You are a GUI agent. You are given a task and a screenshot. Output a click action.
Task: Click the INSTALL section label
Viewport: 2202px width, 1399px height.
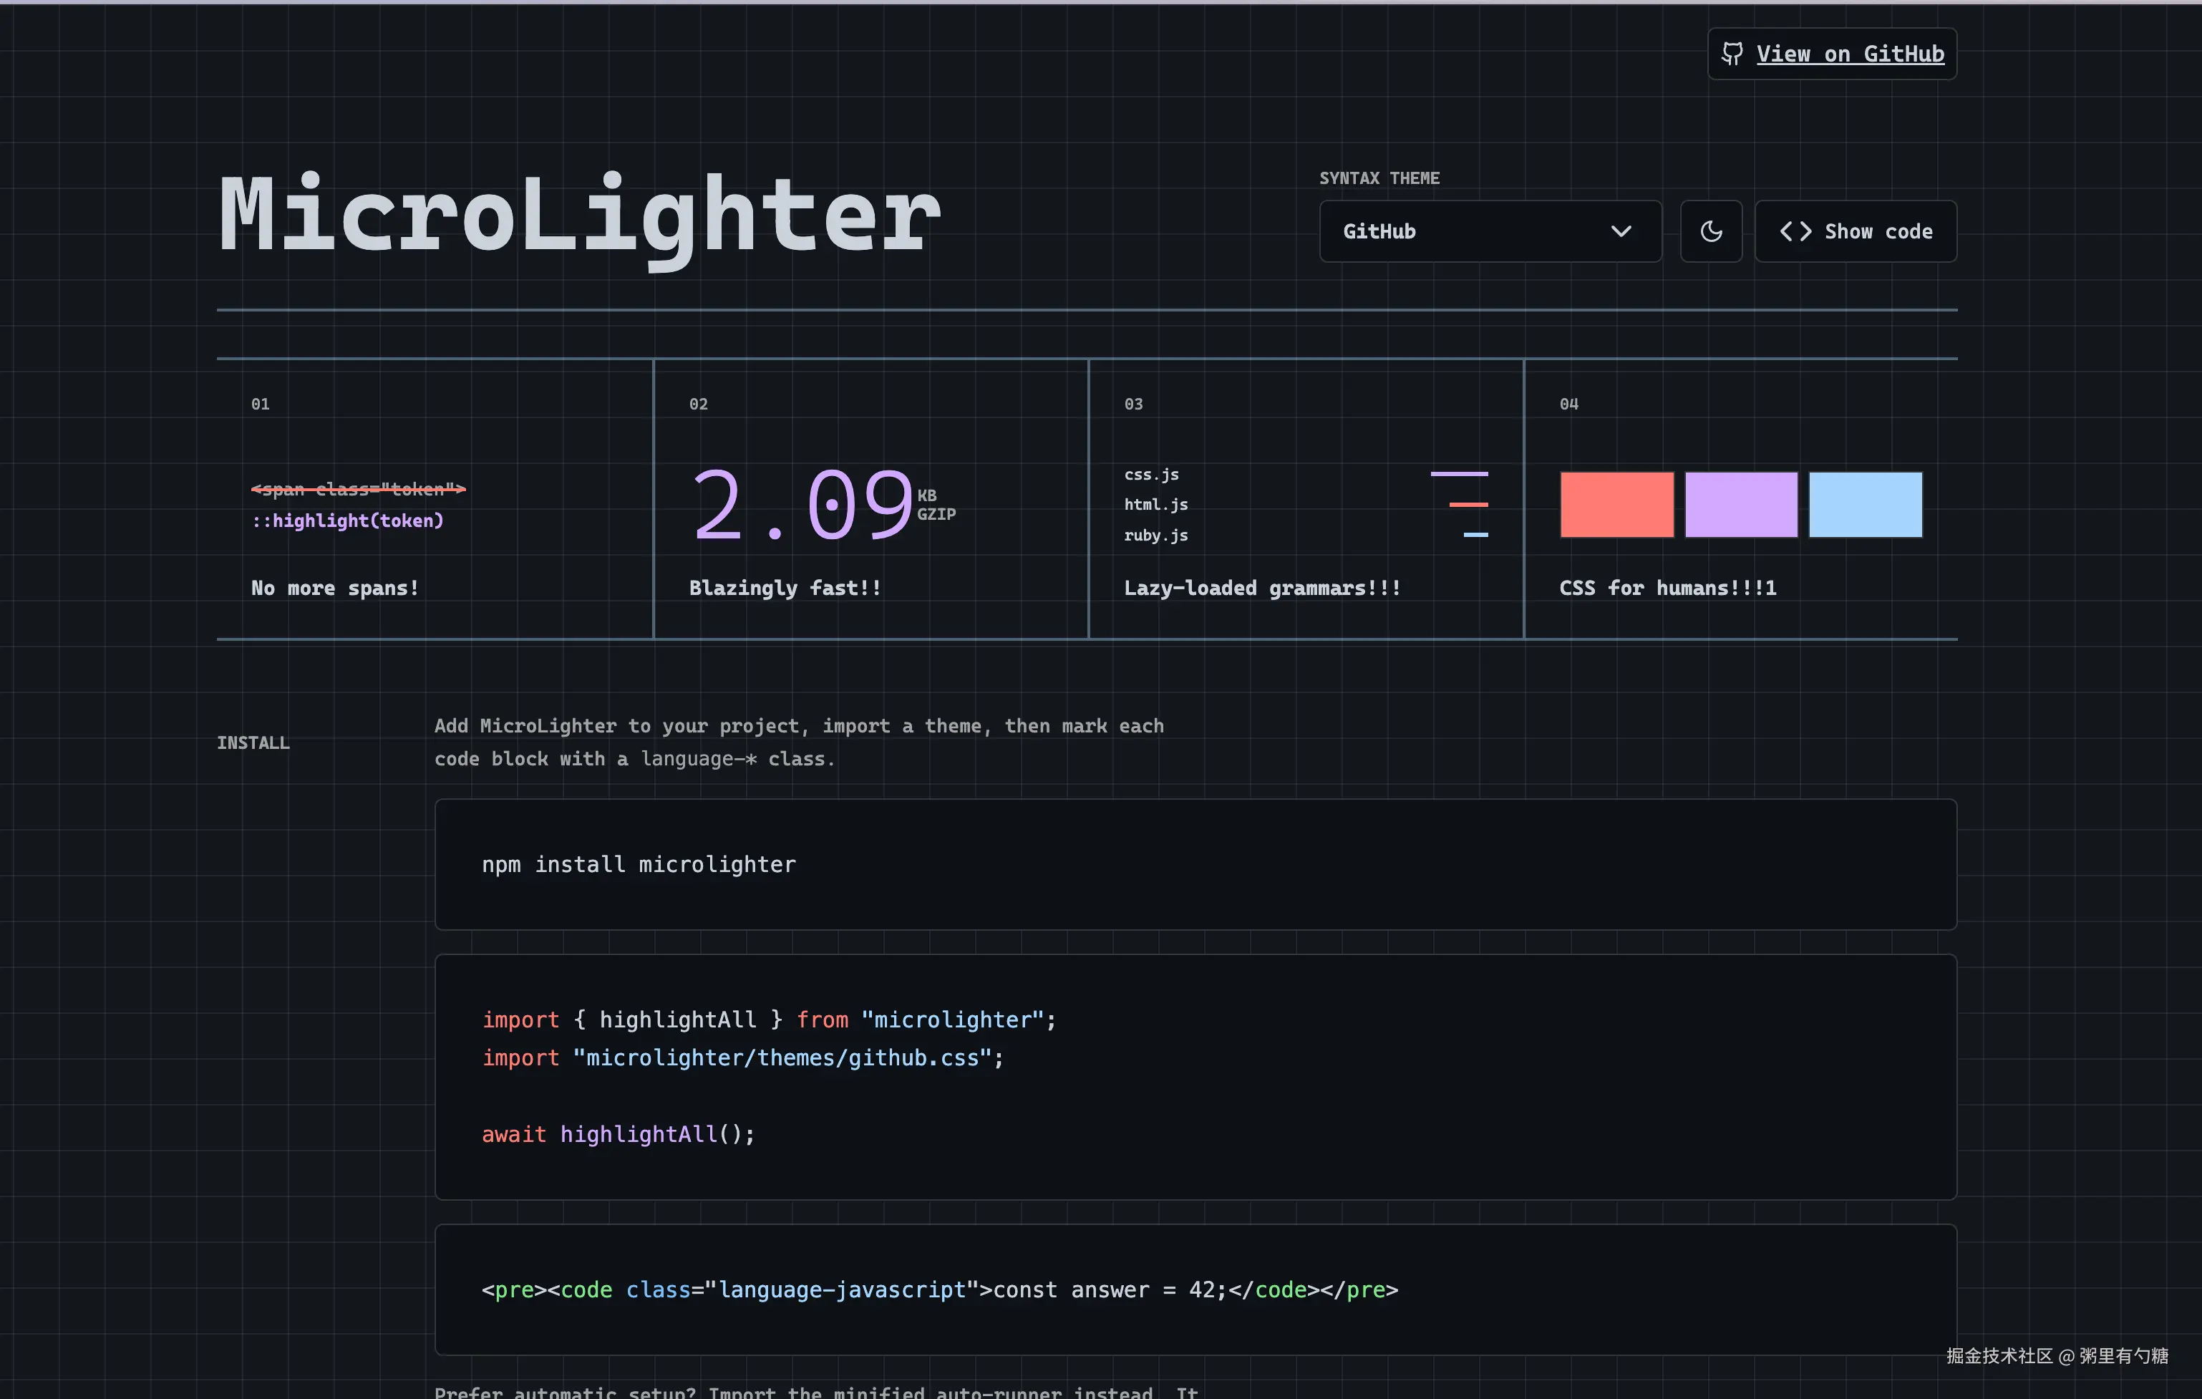point(253,742)
